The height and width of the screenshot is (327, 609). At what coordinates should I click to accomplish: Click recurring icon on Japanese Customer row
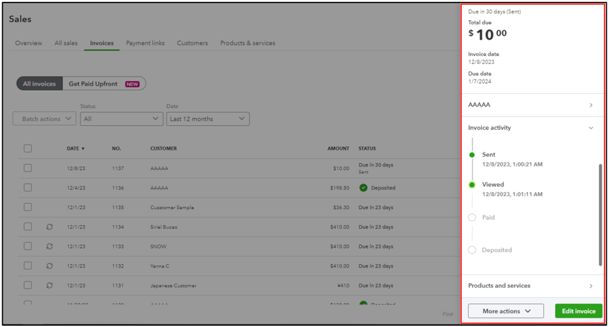coord(49,286)
